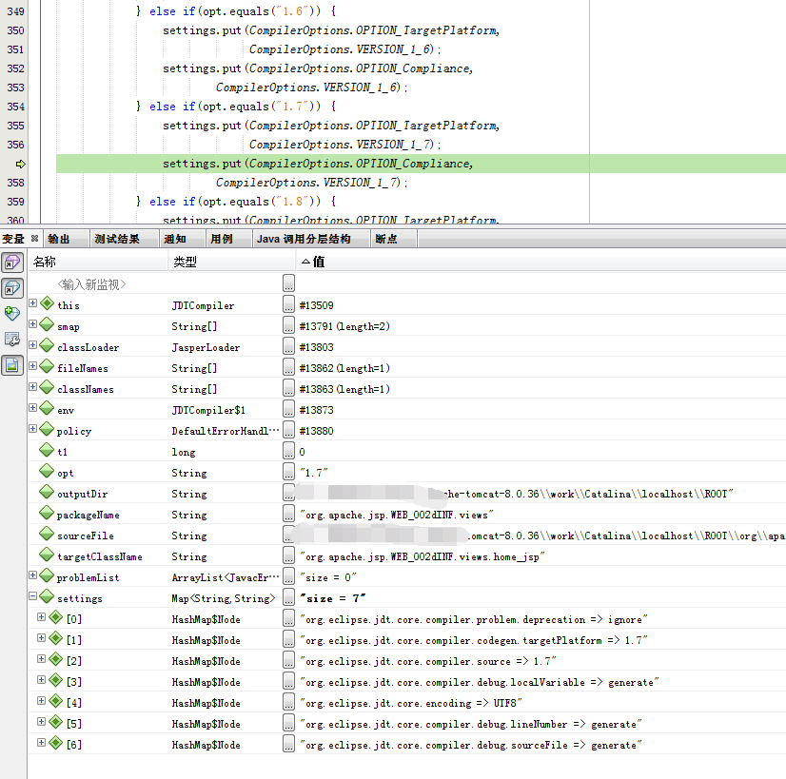The height and width of the screenshot is (779, 786).
Task: Open value editor button for 'this' row
Action: click(288, 304)
